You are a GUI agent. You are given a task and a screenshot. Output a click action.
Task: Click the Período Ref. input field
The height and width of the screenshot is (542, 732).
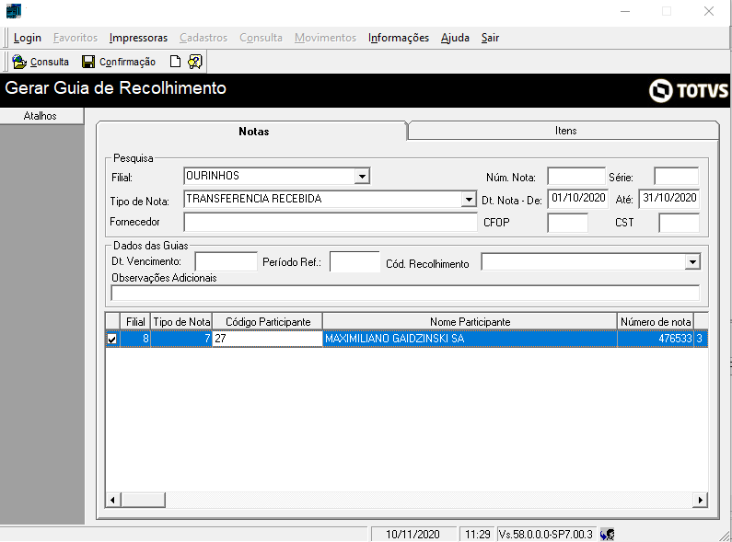[354, 261]
